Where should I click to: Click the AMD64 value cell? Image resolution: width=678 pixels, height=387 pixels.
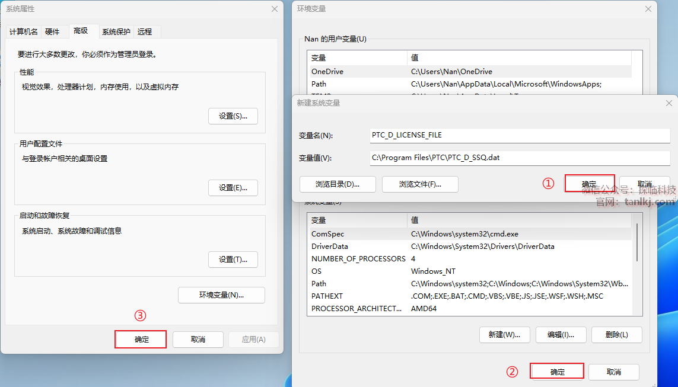[x=424, y=309]
